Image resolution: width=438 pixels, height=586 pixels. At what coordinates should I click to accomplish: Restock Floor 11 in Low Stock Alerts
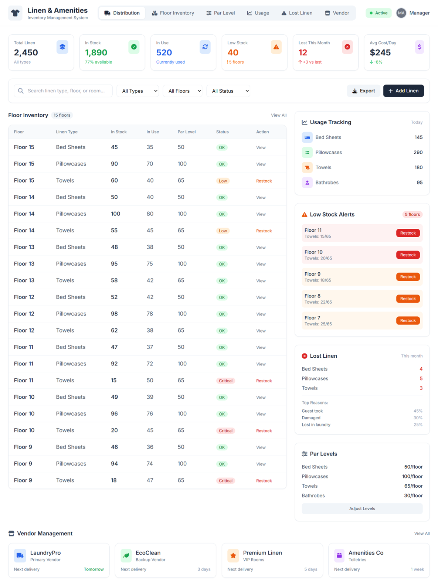pos(408,233)
